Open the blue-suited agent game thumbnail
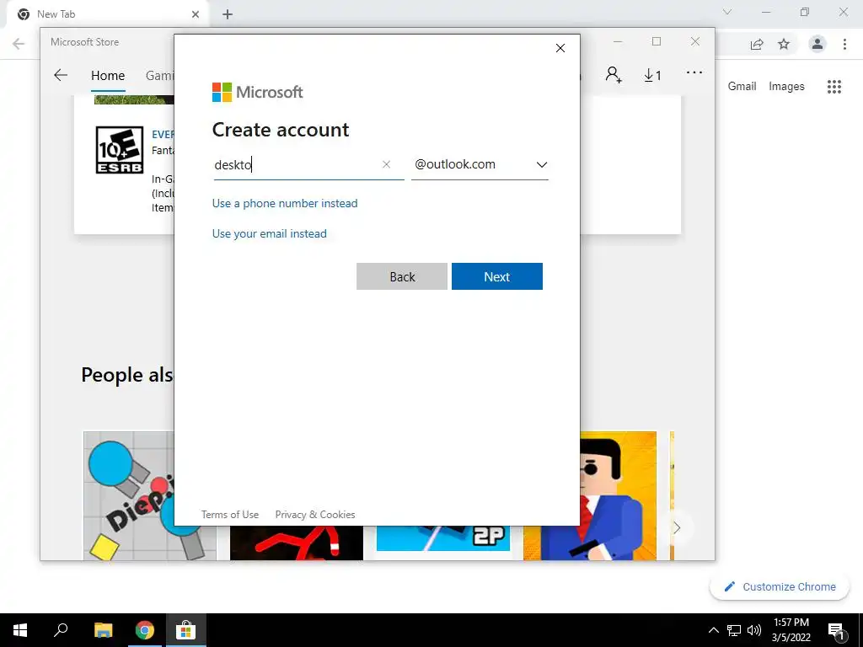863x647 pixels. [618, 495]
